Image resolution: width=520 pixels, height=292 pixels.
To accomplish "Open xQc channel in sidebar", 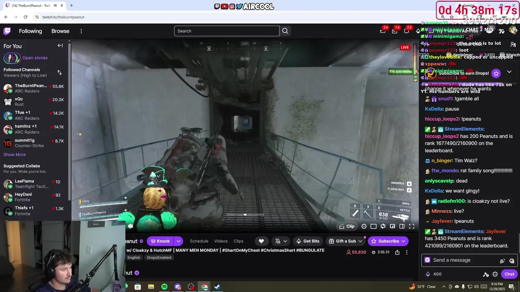I will click(x=34, y=101).
